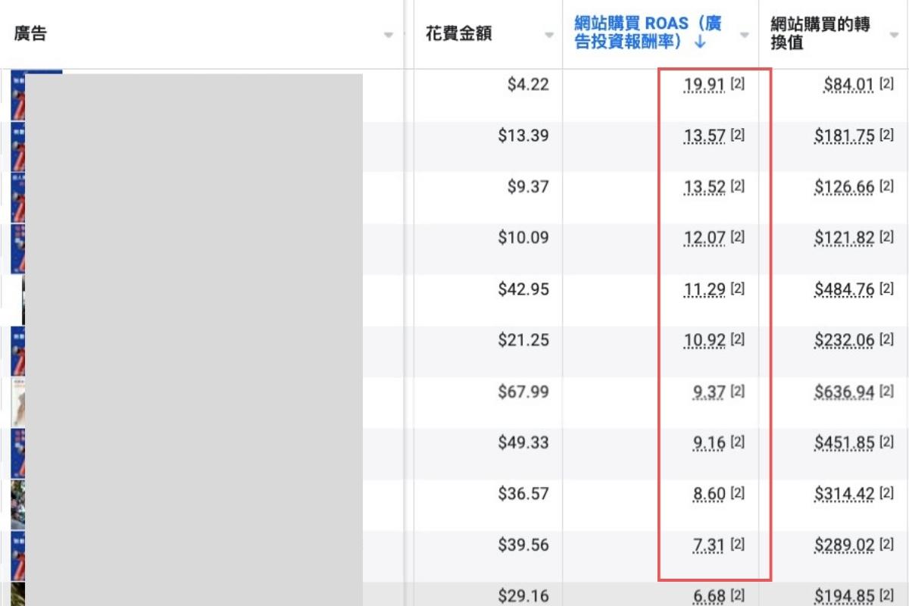This screenshot has height=606, width=909.
Task: Click the [2] footnote beside 13.57 ROAS
Action: click(738, 136)
